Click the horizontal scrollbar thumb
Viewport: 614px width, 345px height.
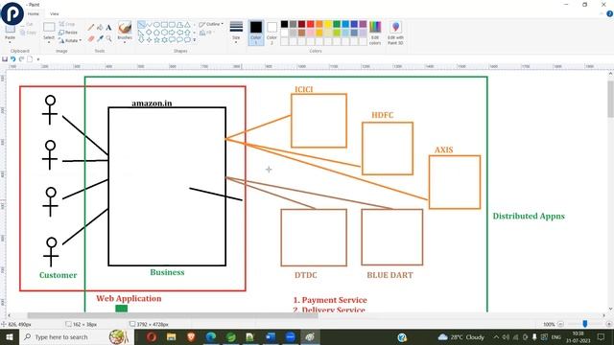point(173,315)
